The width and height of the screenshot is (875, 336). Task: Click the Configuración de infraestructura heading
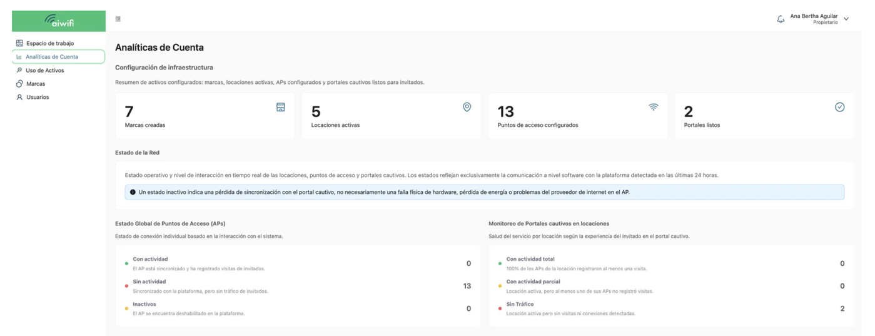[x=164, y=67]
